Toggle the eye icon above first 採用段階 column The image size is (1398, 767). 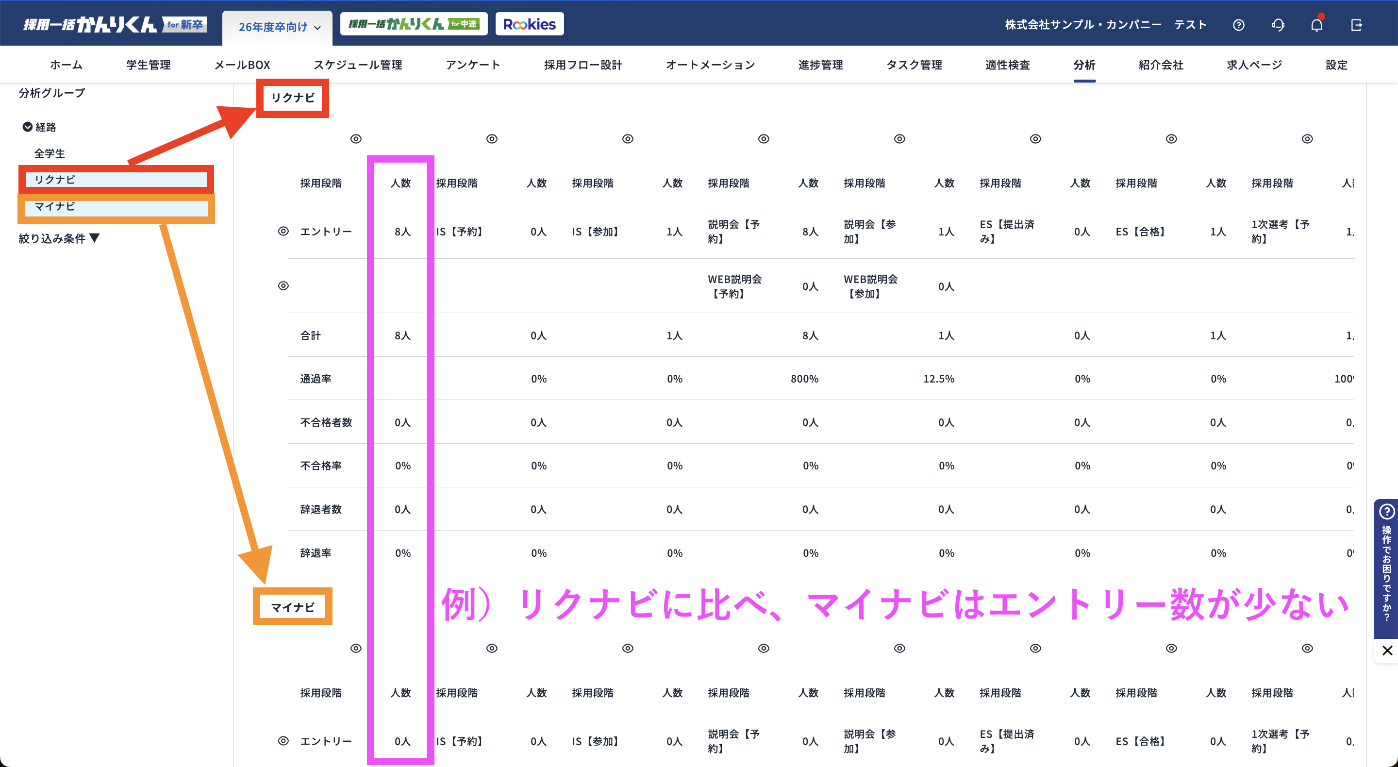pos(356,139)
